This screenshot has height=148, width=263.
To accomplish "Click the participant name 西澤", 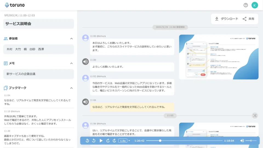I will tap(41, 49).
